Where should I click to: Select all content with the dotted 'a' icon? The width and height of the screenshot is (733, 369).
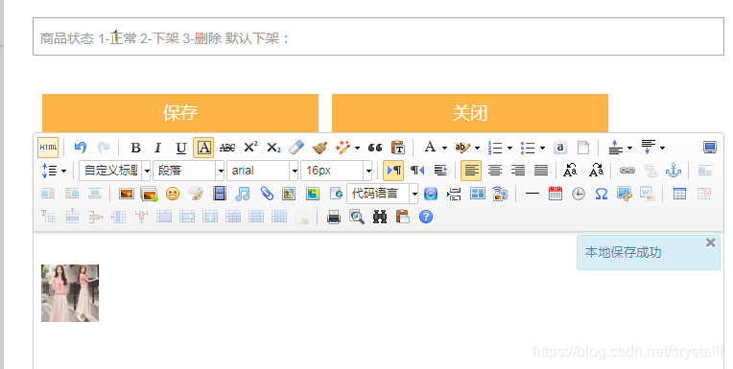(560, 148)
